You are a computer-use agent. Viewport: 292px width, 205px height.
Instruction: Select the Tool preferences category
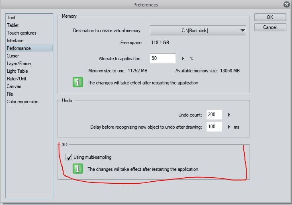[11, 18]
